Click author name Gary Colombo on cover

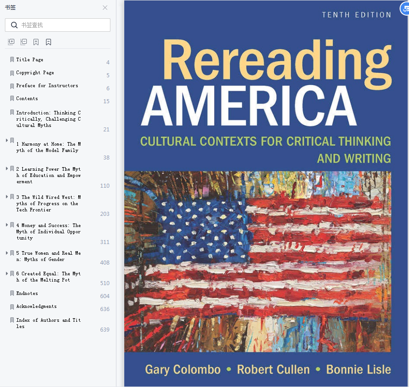point(183,370)
